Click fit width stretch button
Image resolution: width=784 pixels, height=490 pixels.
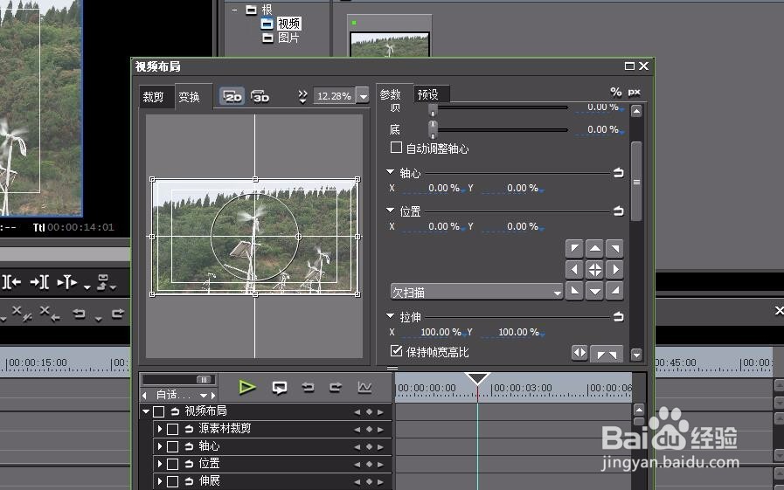tap(579, 353)
